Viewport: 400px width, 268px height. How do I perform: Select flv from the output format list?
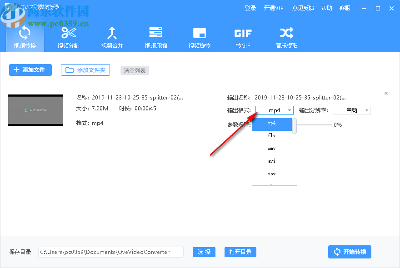272,136
